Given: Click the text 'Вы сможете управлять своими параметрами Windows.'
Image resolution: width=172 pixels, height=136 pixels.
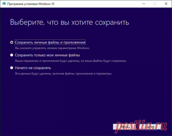Looking at the screenshot, I should (x=52, y=48).
